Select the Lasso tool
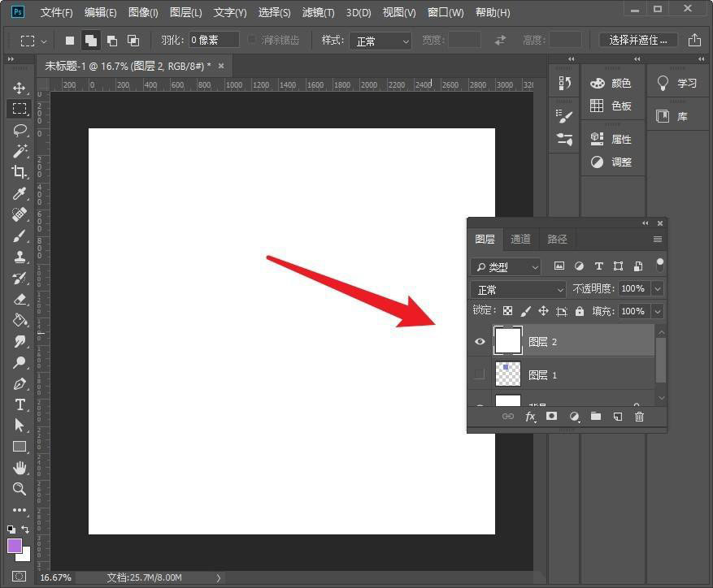The width and height of the screenshot is (713, 588). pos(20,130)
